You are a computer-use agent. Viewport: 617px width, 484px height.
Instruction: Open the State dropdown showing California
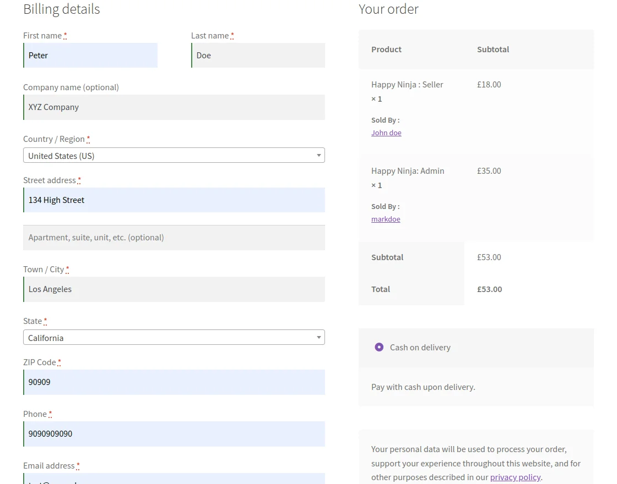click(x=174, y=337)
